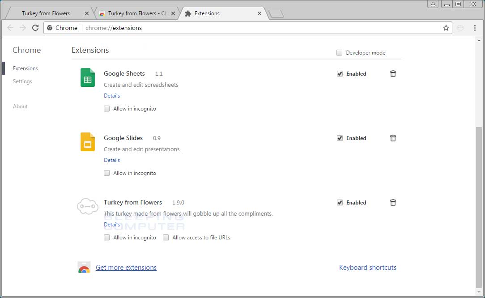The width and height of the screenshot is (485, 298).
Task: Allow Turkey from Flowers in incognito
Action: point(107,237)
